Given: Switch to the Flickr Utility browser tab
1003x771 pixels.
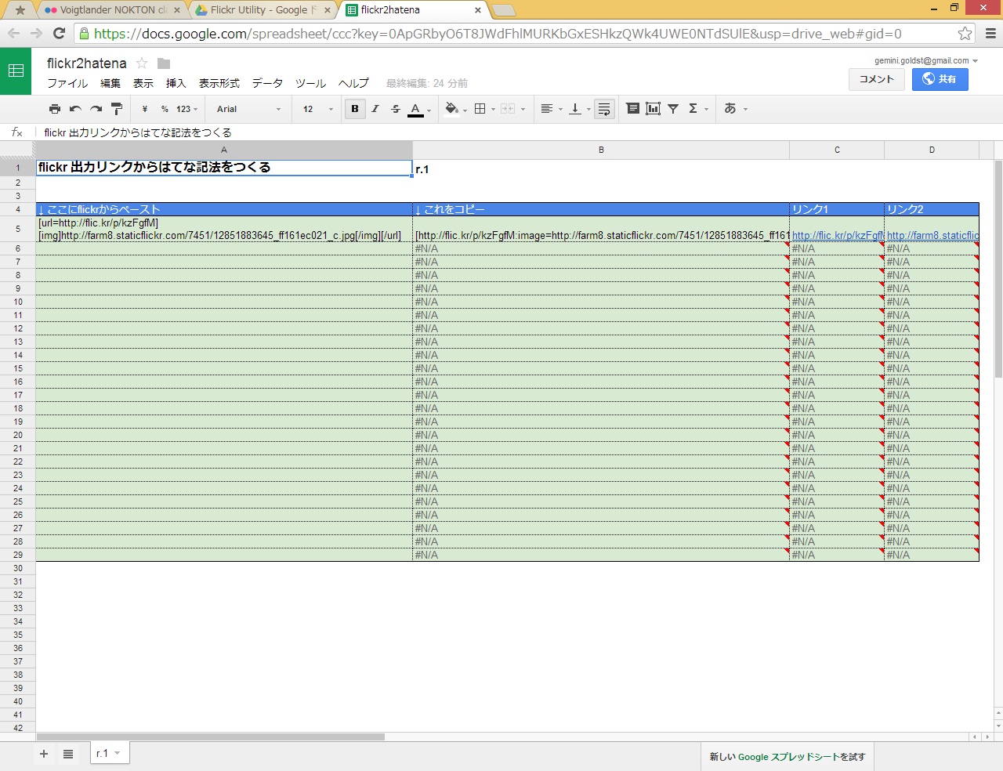Looking at the screenshot, I should (x=264, y=10).
